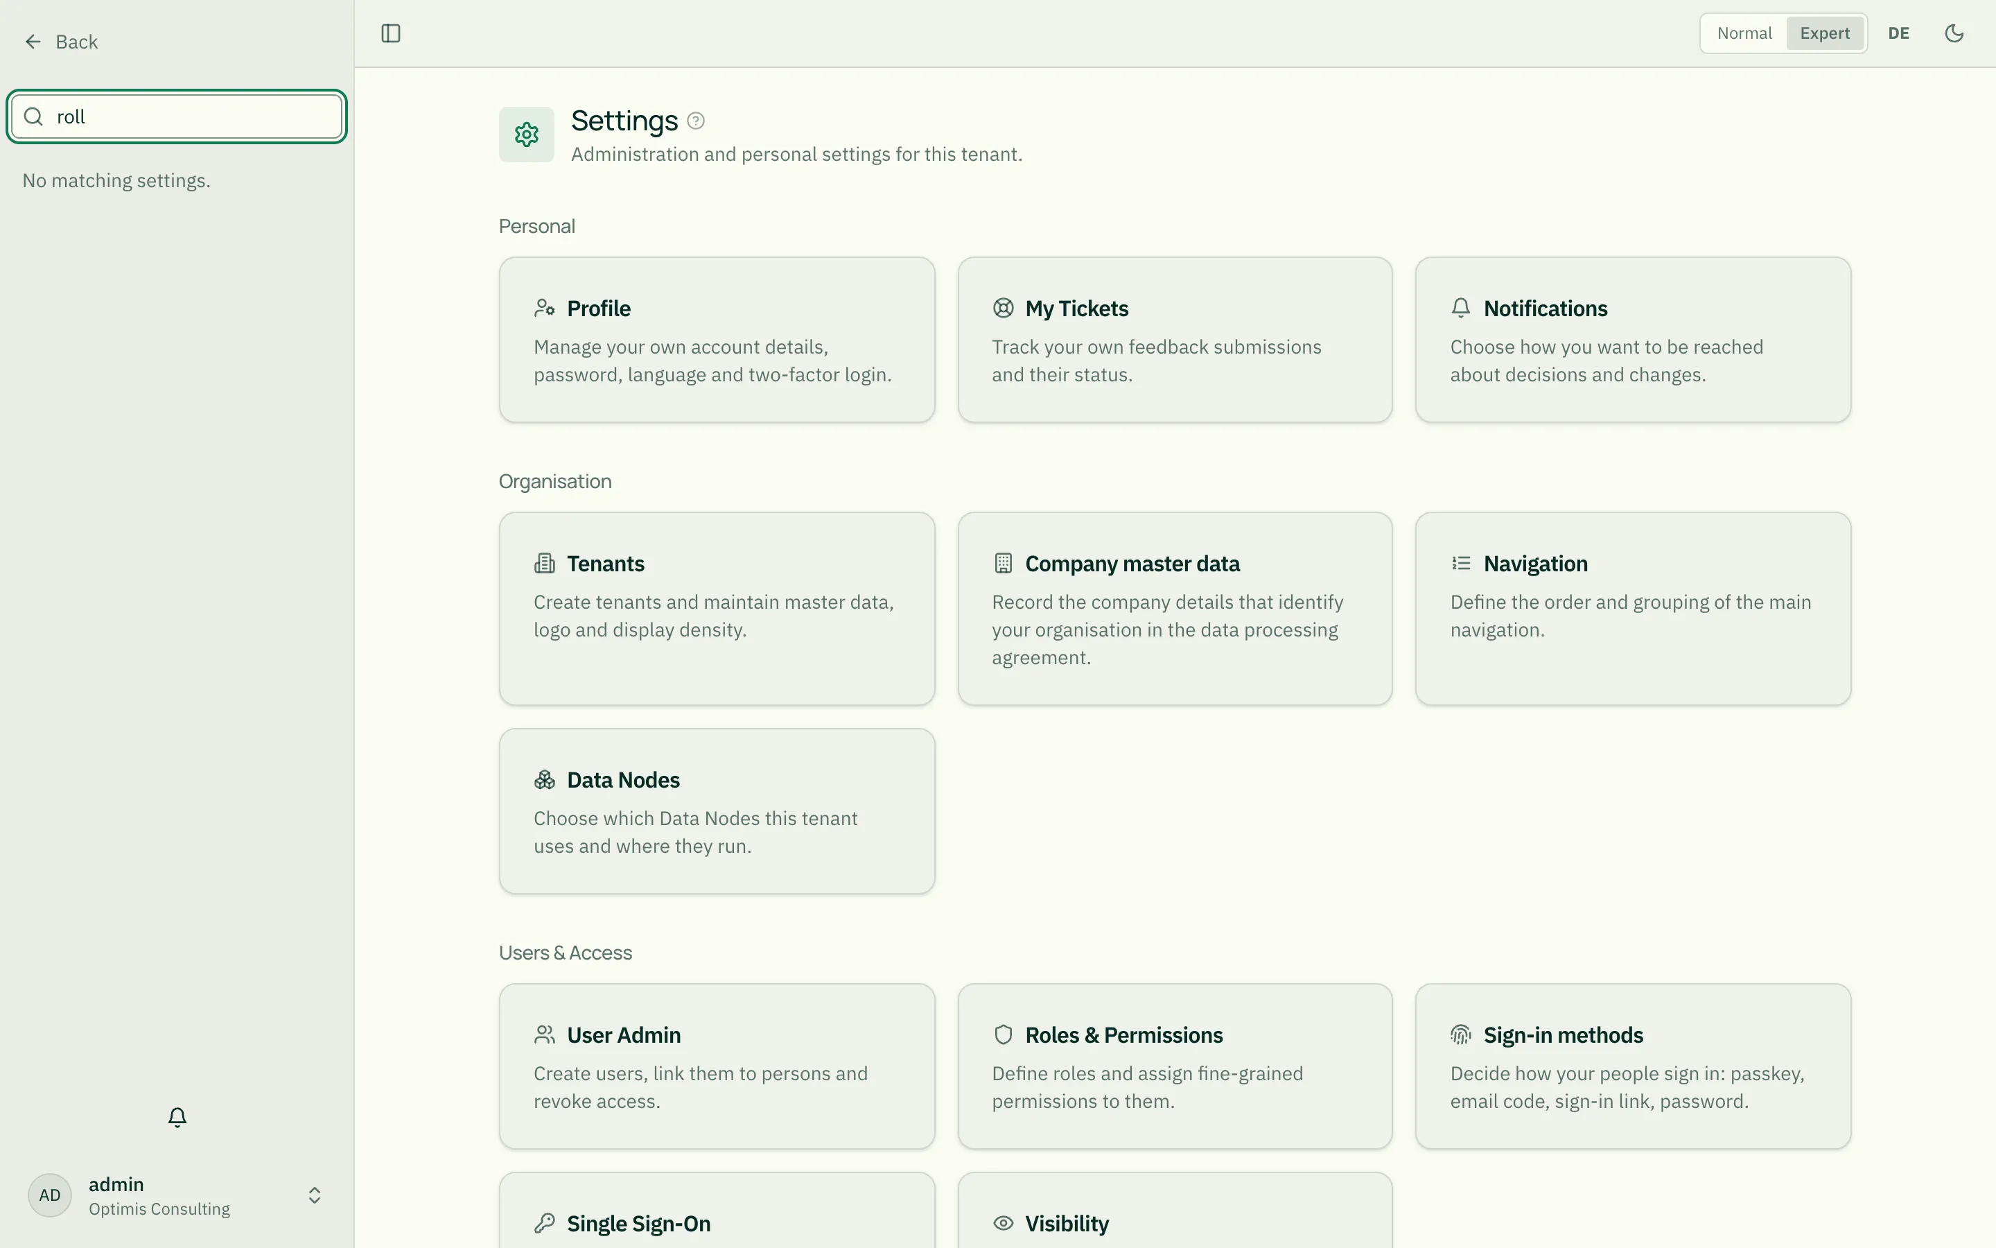Image resolution: width=1996 pixels, height=1248 pixels.
Task: Switch language to DE
Action: [x=1899, y=34]
